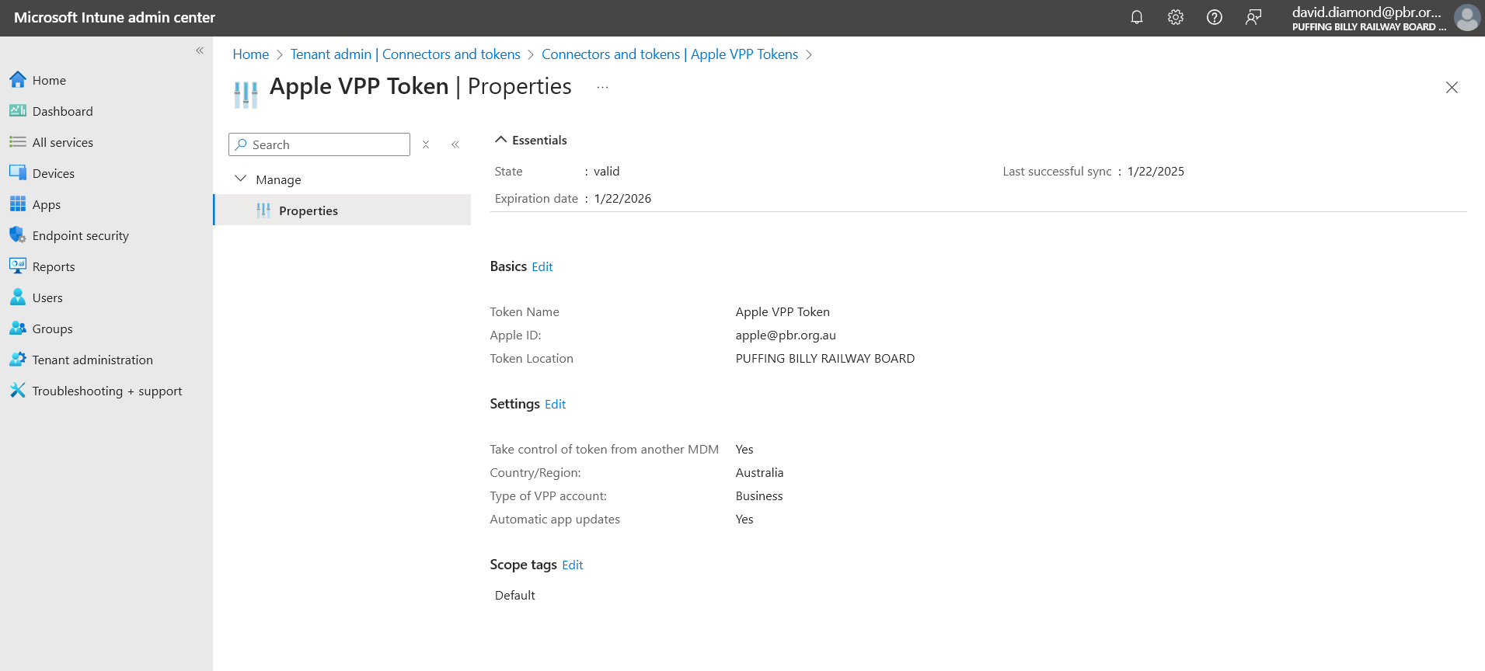Click the Home breadcrumb link
The width and height of the screenshot is (1485, 671).
coord(251,54)
